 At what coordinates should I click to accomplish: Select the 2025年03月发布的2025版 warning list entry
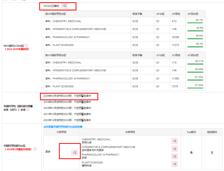tap(67, 96)
